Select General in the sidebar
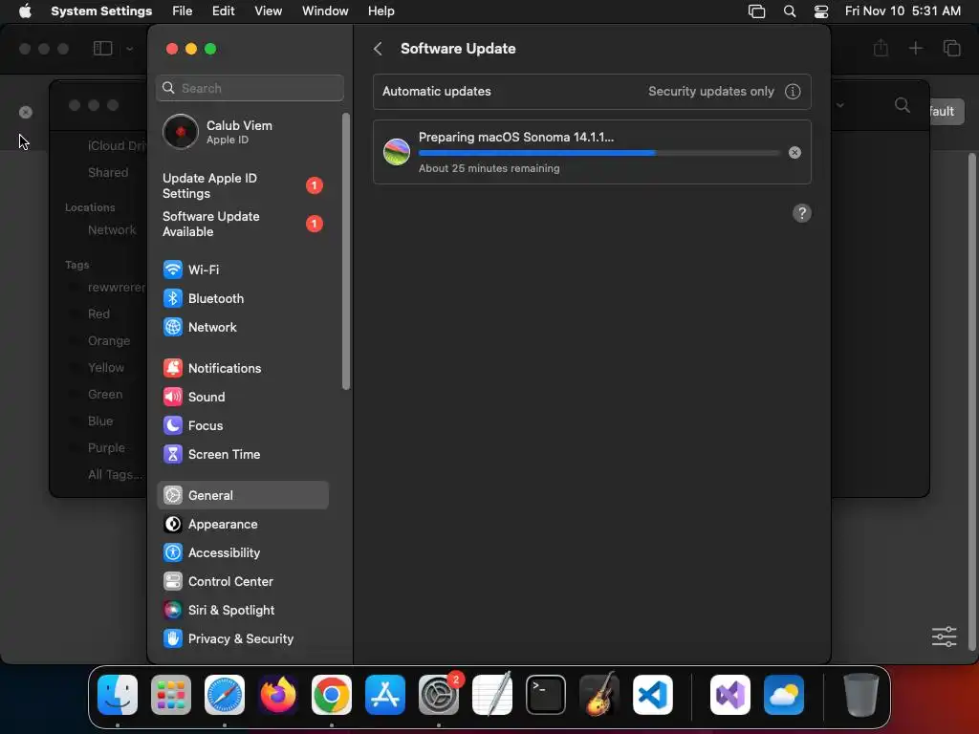This screenshot has height=734, width=979. pyautogui.click(x=242, y=496)
